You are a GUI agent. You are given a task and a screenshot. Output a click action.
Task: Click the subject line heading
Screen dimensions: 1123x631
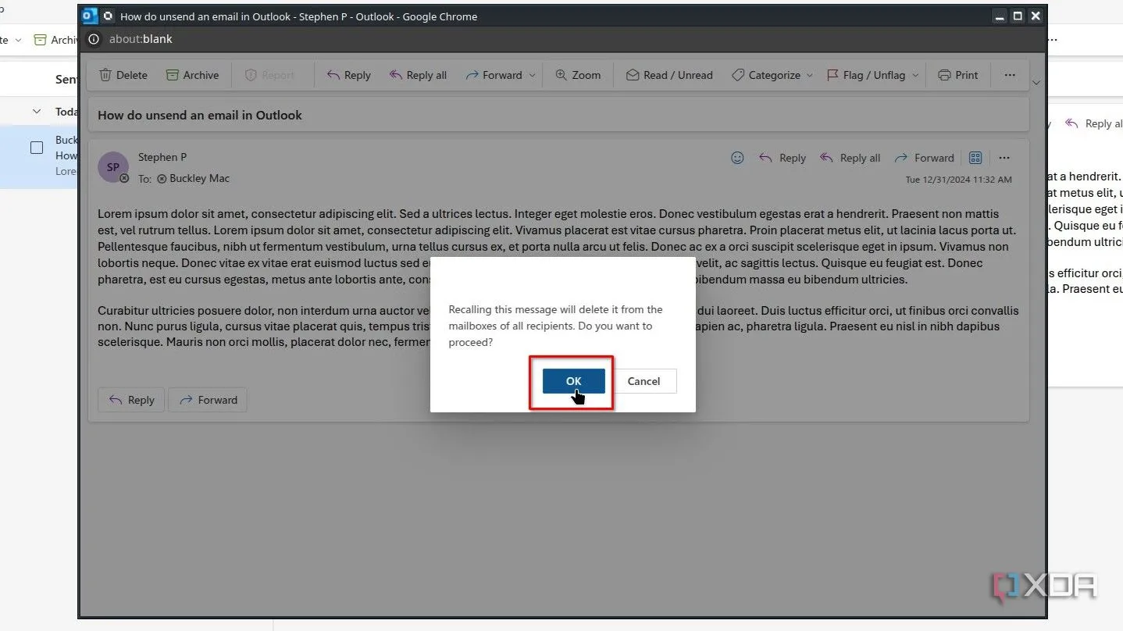pyautogui.click(x=200, y=115)
